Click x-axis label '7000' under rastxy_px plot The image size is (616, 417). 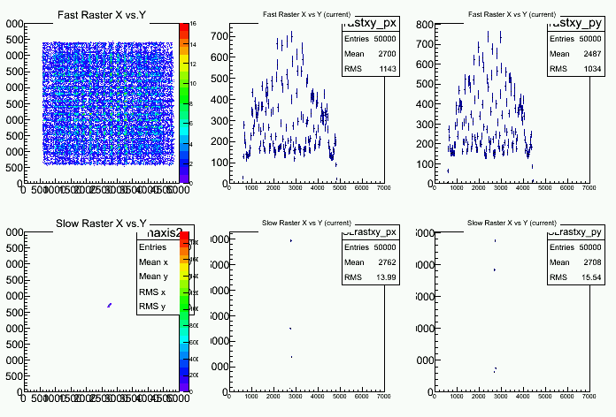point(383,188)
